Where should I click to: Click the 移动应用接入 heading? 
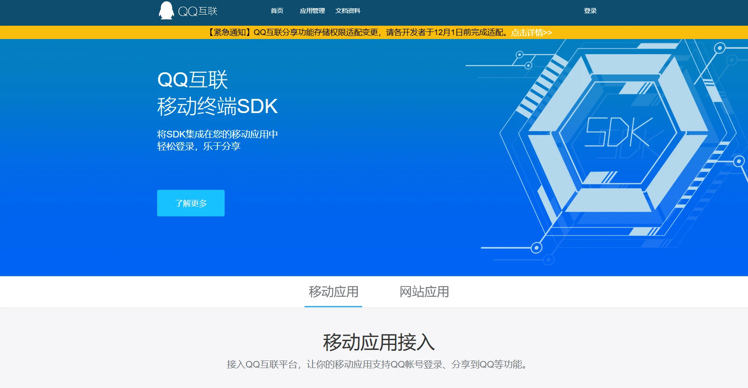[379, 342]
